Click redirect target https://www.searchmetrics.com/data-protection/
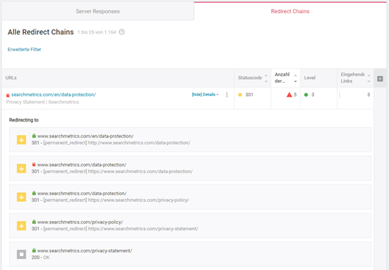389x270 pixels. click(x=140, y=171)
